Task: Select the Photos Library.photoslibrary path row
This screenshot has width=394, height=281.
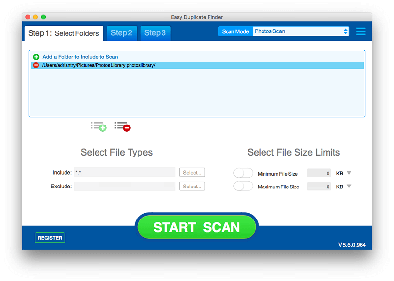Action: 197,65
